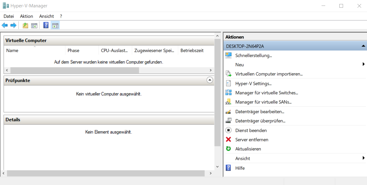367x185 pixels.
Task: Collapse the Prüfpunkte section
Action: coord(210,80)
